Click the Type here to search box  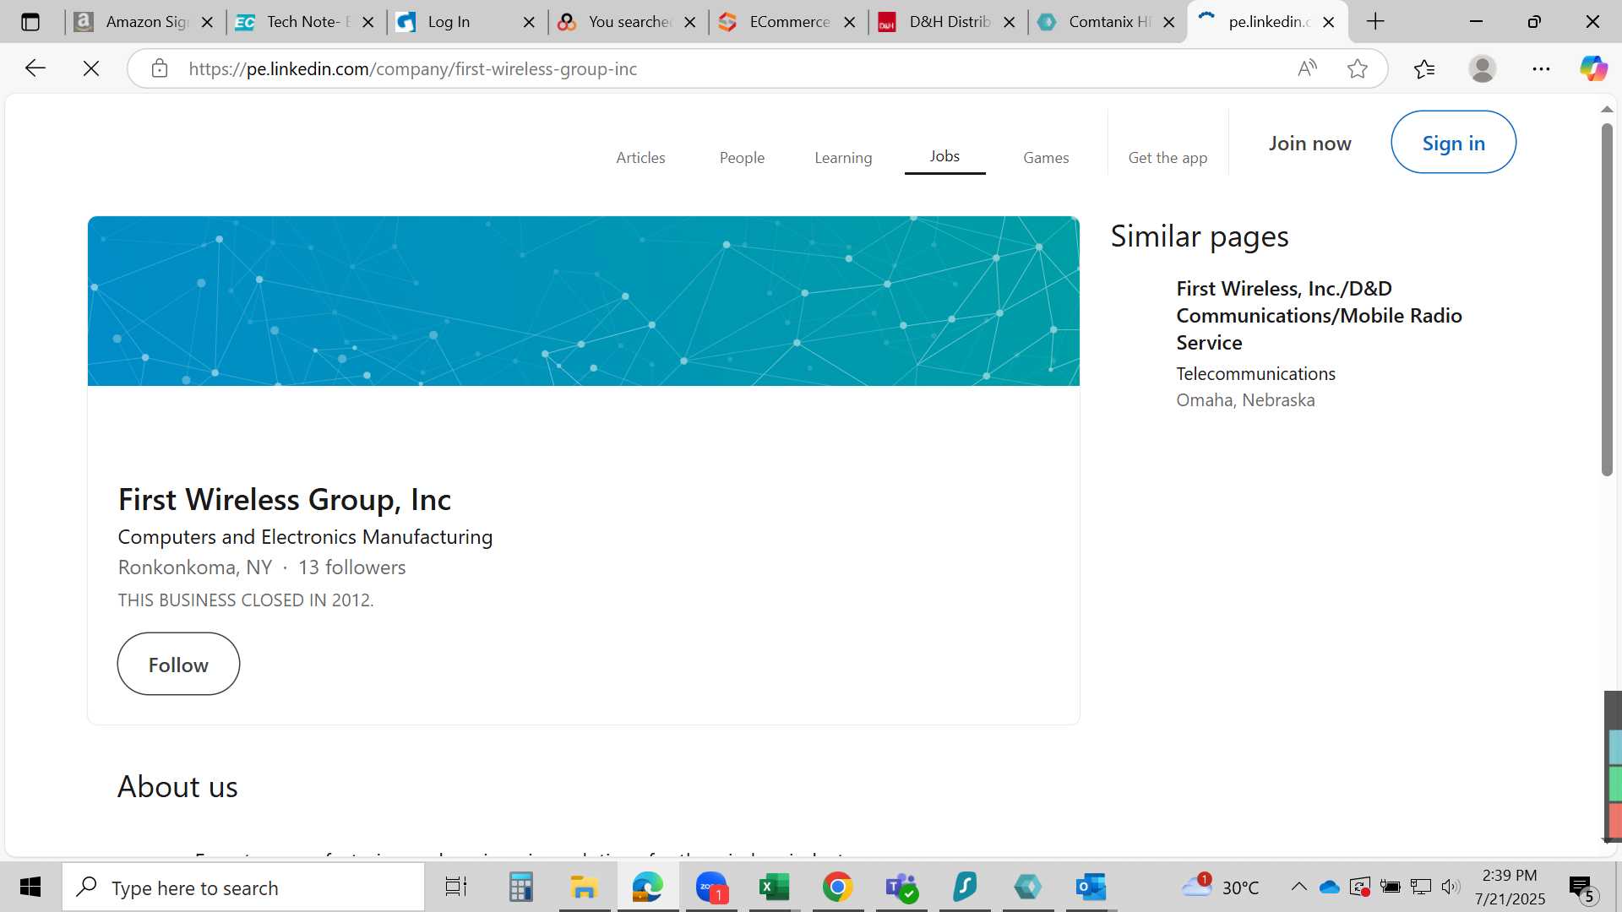[243, 887]
